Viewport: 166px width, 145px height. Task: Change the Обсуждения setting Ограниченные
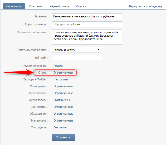pyautogui.click(x=64, y=114)
